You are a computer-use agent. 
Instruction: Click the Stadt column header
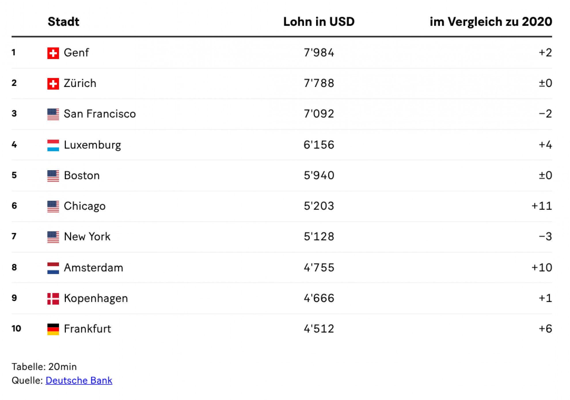point(63,22)
